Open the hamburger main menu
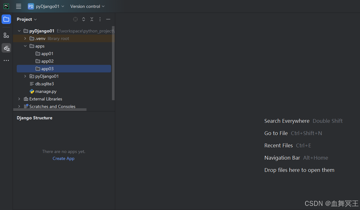 (x=19, y=6)
